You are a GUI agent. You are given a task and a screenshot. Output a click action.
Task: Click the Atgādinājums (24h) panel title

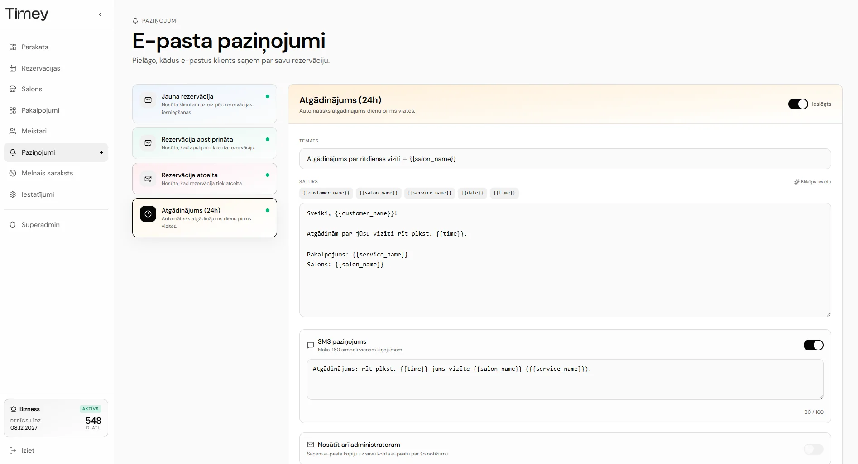340,100
